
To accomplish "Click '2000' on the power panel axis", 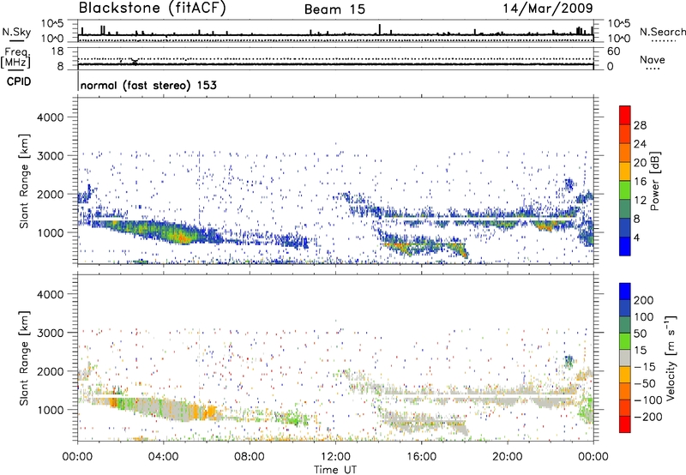I will (51, 194).
